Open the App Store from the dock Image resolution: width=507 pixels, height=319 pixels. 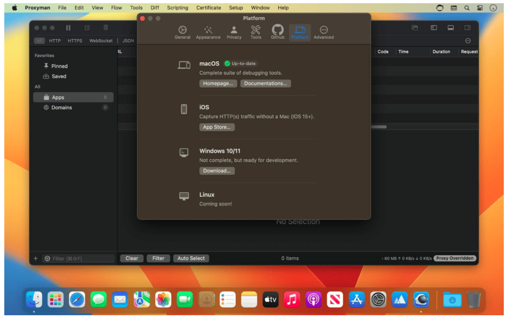(x=357, y=300)
